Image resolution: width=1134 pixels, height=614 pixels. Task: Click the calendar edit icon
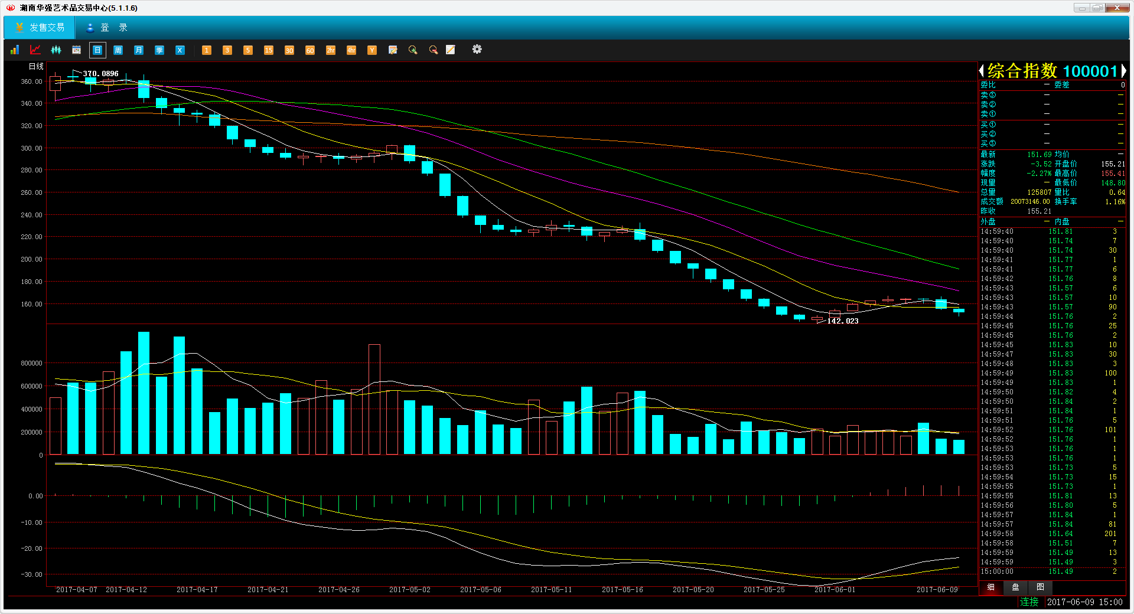[x=393, y=50]
